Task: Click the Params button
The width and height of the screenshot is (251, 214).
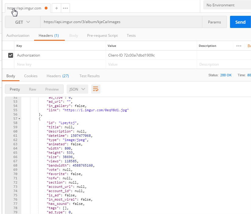Action: click(214, 22)
